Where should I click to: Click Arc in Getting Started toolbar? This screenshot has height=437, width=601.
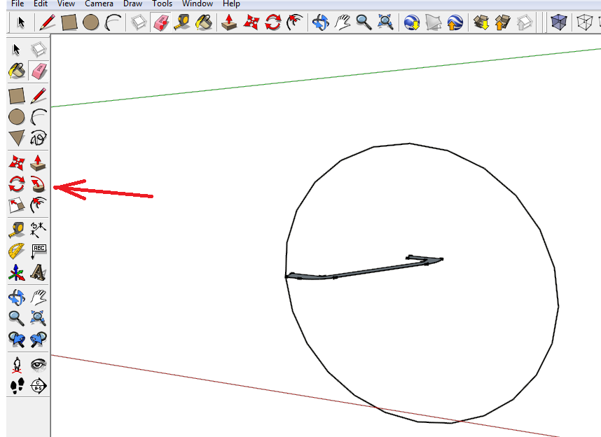(x=113, y=22)
